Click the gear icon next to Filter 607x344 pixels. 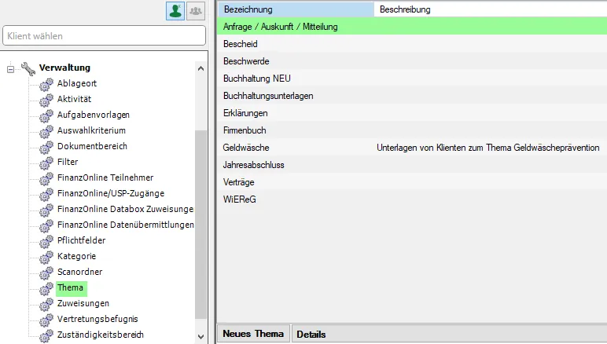coord(46,163)
